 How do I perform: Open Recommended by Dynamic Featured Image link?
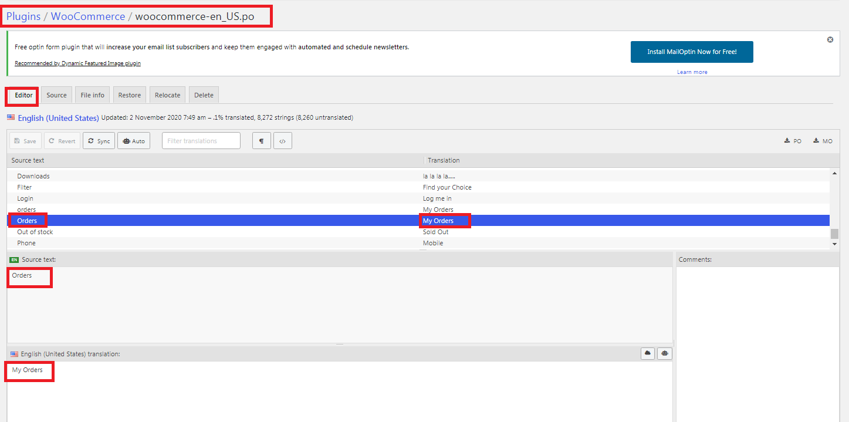click(77, 63)
